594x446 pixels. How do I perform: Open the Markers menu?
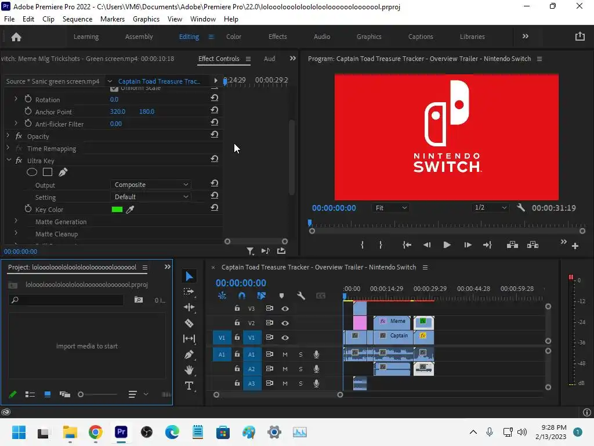pos(112,19)
